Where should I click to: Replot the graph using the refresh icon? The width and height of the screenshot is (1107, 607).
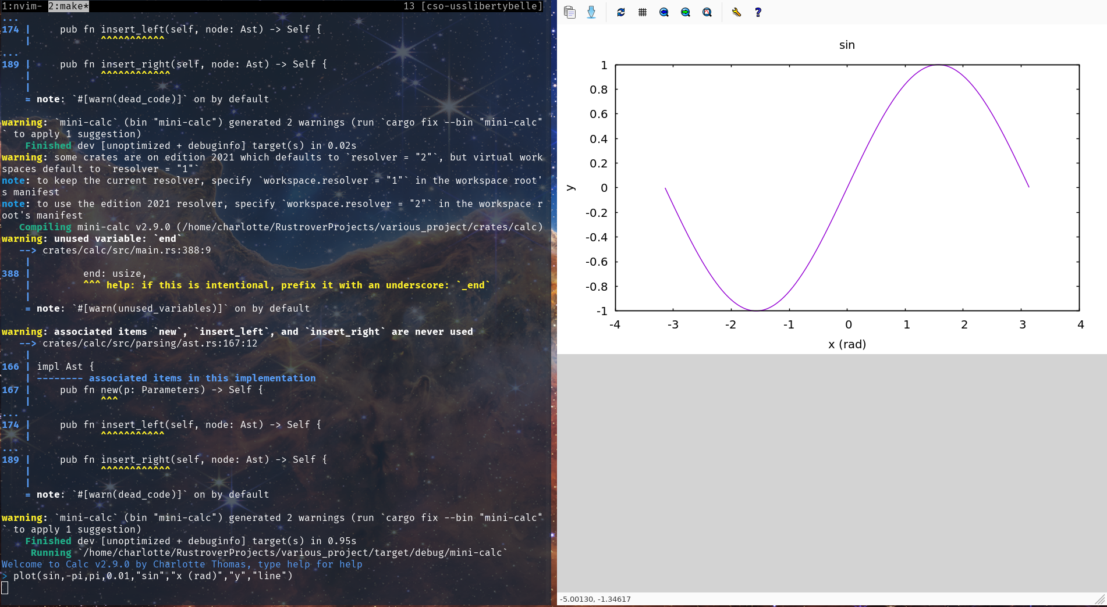tap(621, 12)
